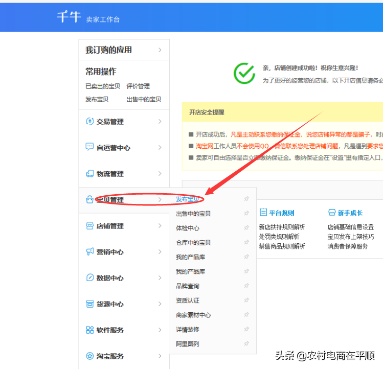Open the 宝贝发布上架技巧 link
383x369 pixels.
pyautogui.click(x=350, y=237)
